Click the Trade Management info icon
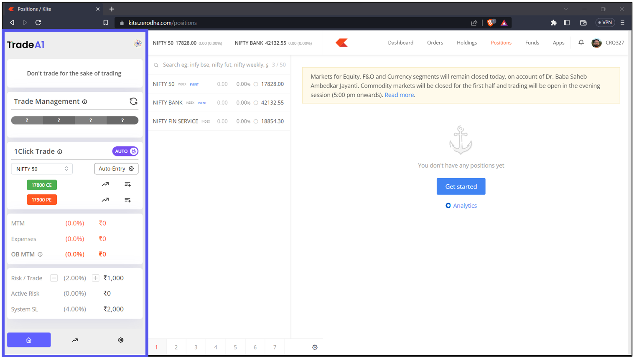 tap(85, 102)
